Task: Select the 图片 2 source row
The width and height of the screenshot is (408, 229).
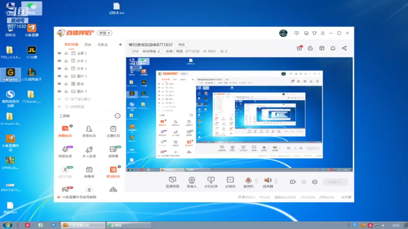Action: click(x=90, y=92)
